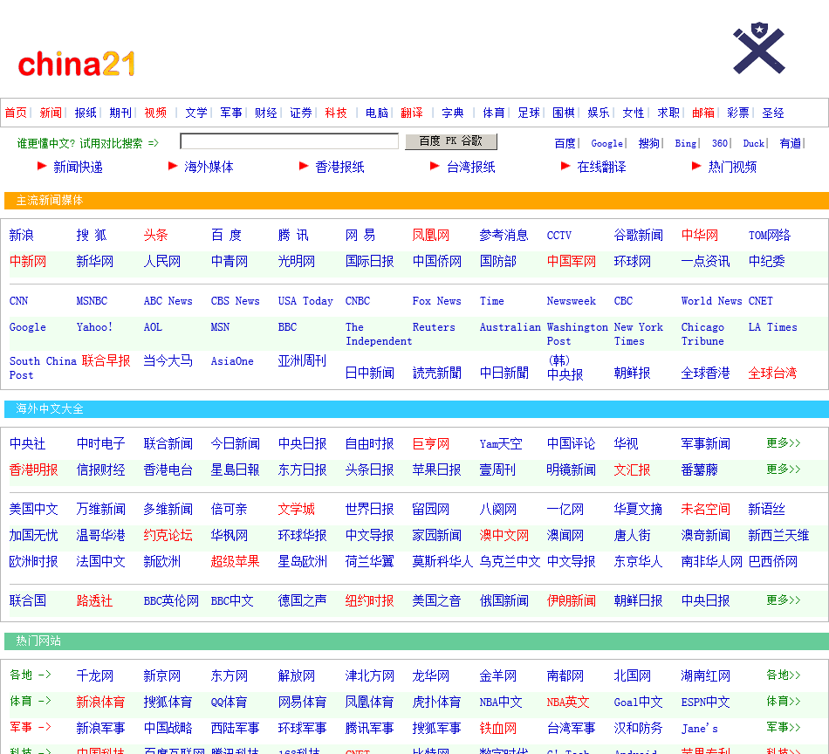The image size is (829, 754).
Task: Open the 巨亨网 link
Action: click(431, 443)
